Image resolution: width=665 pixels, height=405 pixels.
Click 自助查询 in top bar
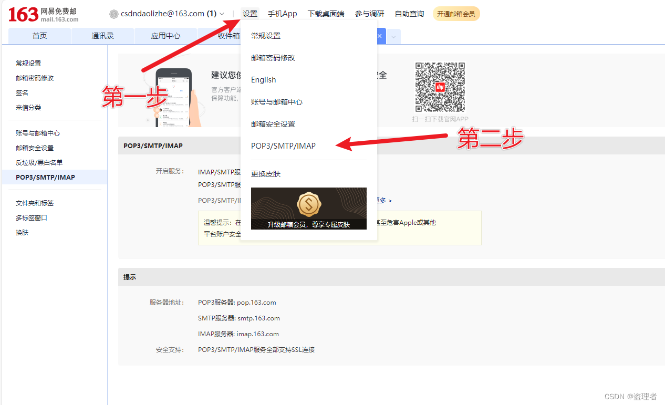point(410,14)
